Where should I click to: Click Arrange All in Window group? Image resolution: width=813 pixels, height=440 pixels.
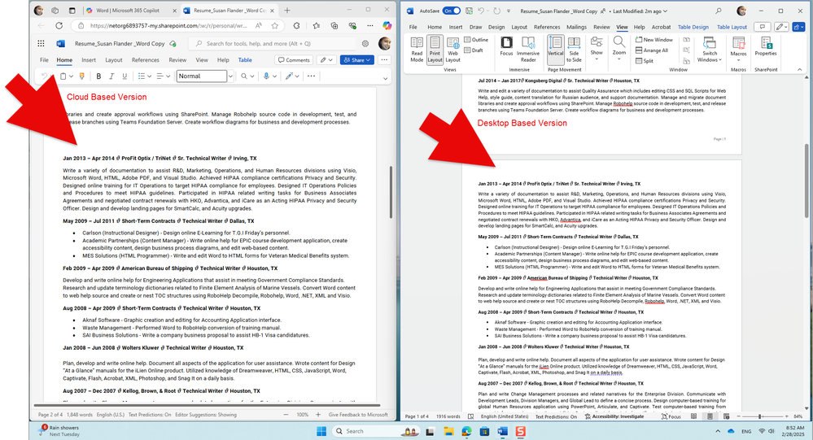pos(652,50)
